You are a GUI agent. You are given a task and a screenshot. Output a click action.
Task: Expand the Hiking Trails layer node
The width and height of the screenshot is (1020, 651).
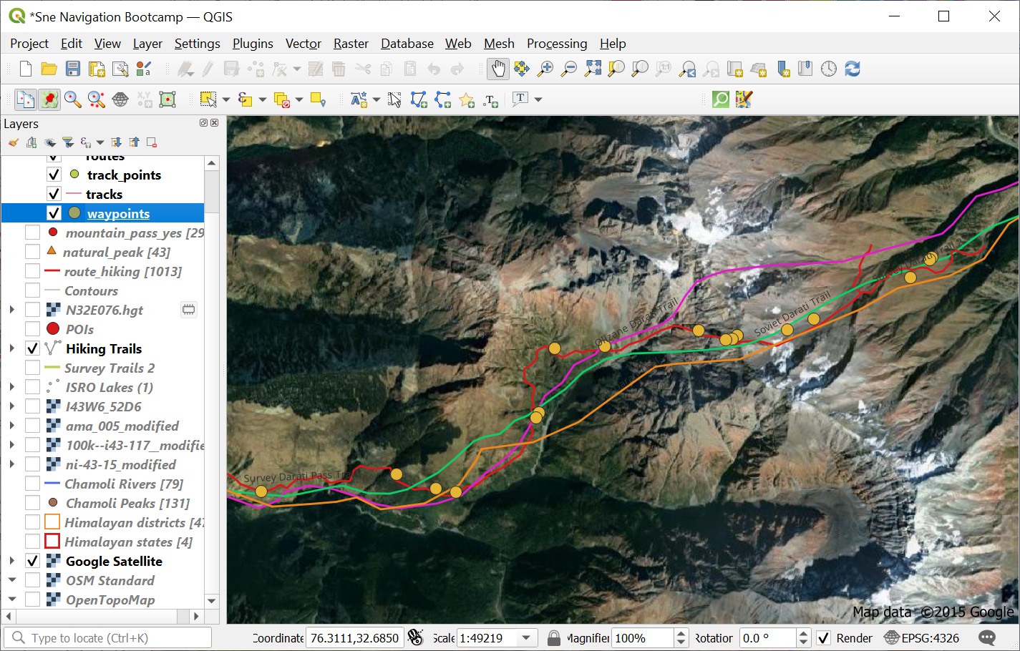11,348
